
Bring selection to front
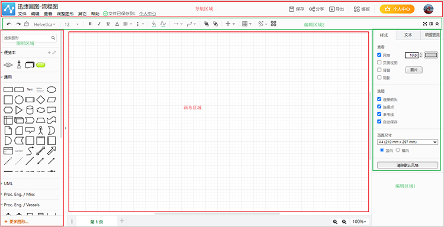(207, 24)
